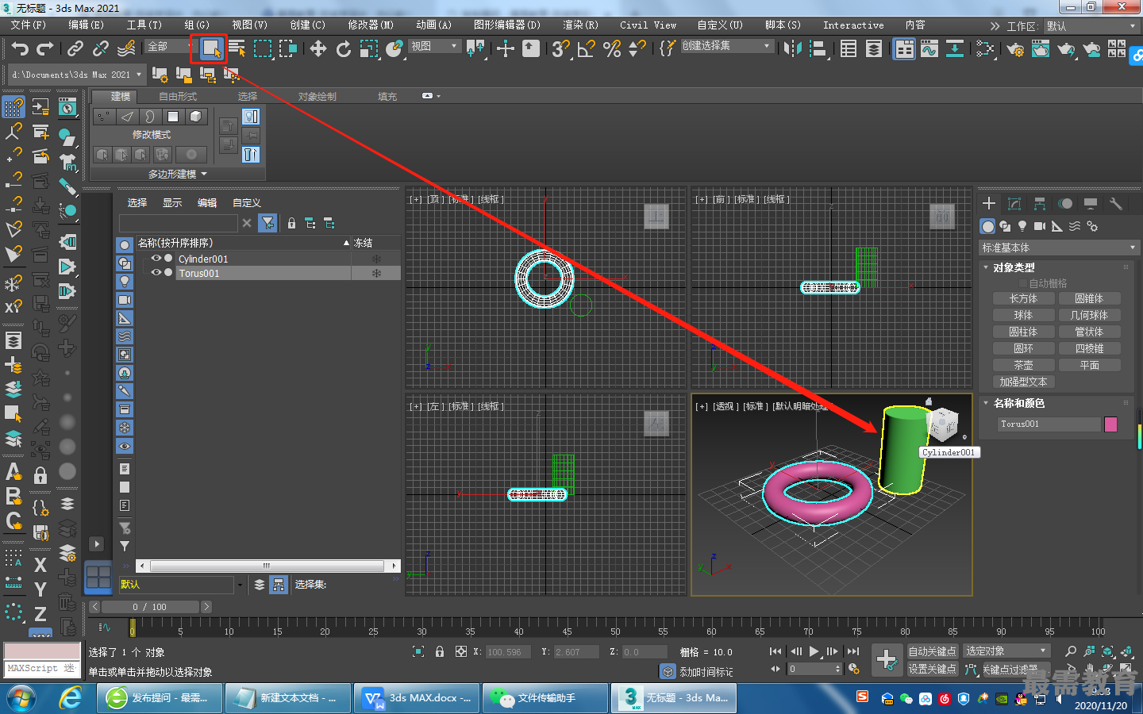Click the Mirror tool icon
Image resolution: width=1143 pixels, height=714 pixels.
tap(792, 49)
